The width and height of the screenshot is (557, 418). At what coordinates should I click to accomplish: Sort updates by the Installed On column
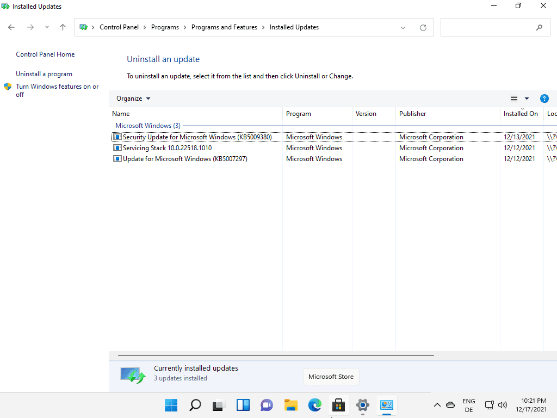click(x=521, y=114)
